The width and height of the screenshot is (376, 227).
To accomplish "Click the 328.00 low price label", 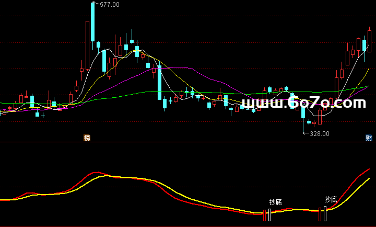I will click(319, 134).
